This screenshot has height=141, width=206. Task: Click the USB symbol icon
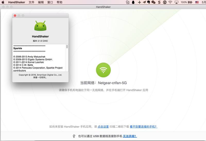click(x=74, y=136)
